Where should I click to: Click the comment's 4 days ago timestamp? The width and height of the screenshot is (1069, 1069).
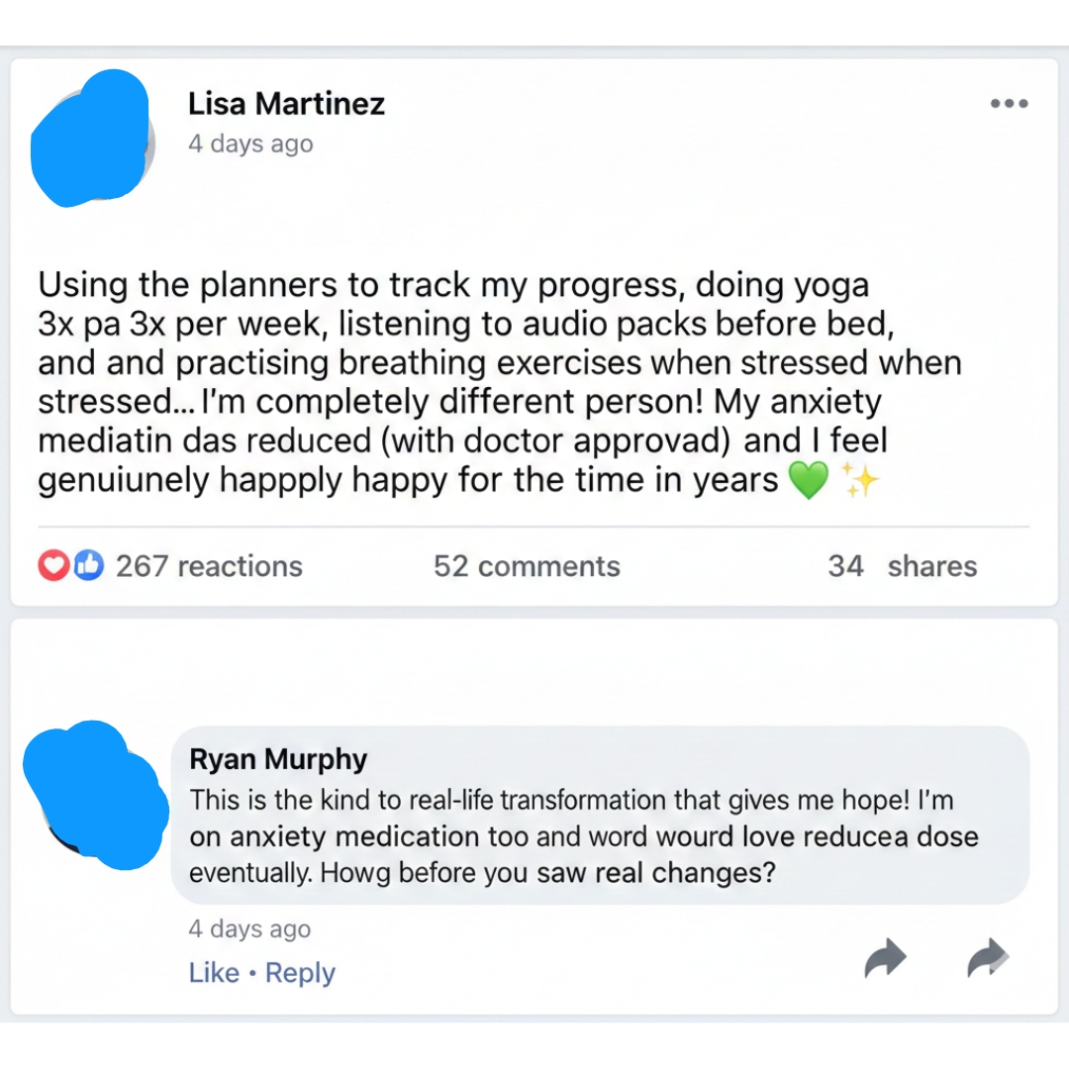click(x=249, y=929)
